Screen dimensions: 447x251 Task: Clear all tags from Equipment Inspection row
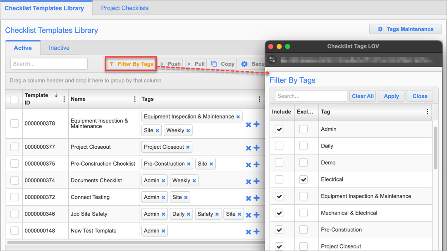tap(248, 125)
